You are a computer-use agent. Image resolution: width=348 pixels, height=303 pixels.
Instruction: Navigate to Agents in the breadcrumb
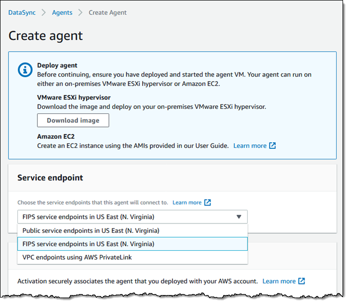click(x=62, y=12)
